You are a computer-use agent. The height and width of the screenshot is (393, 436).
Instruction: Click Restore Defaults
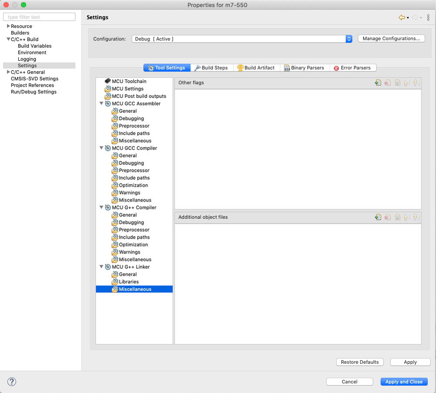point(360,362)
